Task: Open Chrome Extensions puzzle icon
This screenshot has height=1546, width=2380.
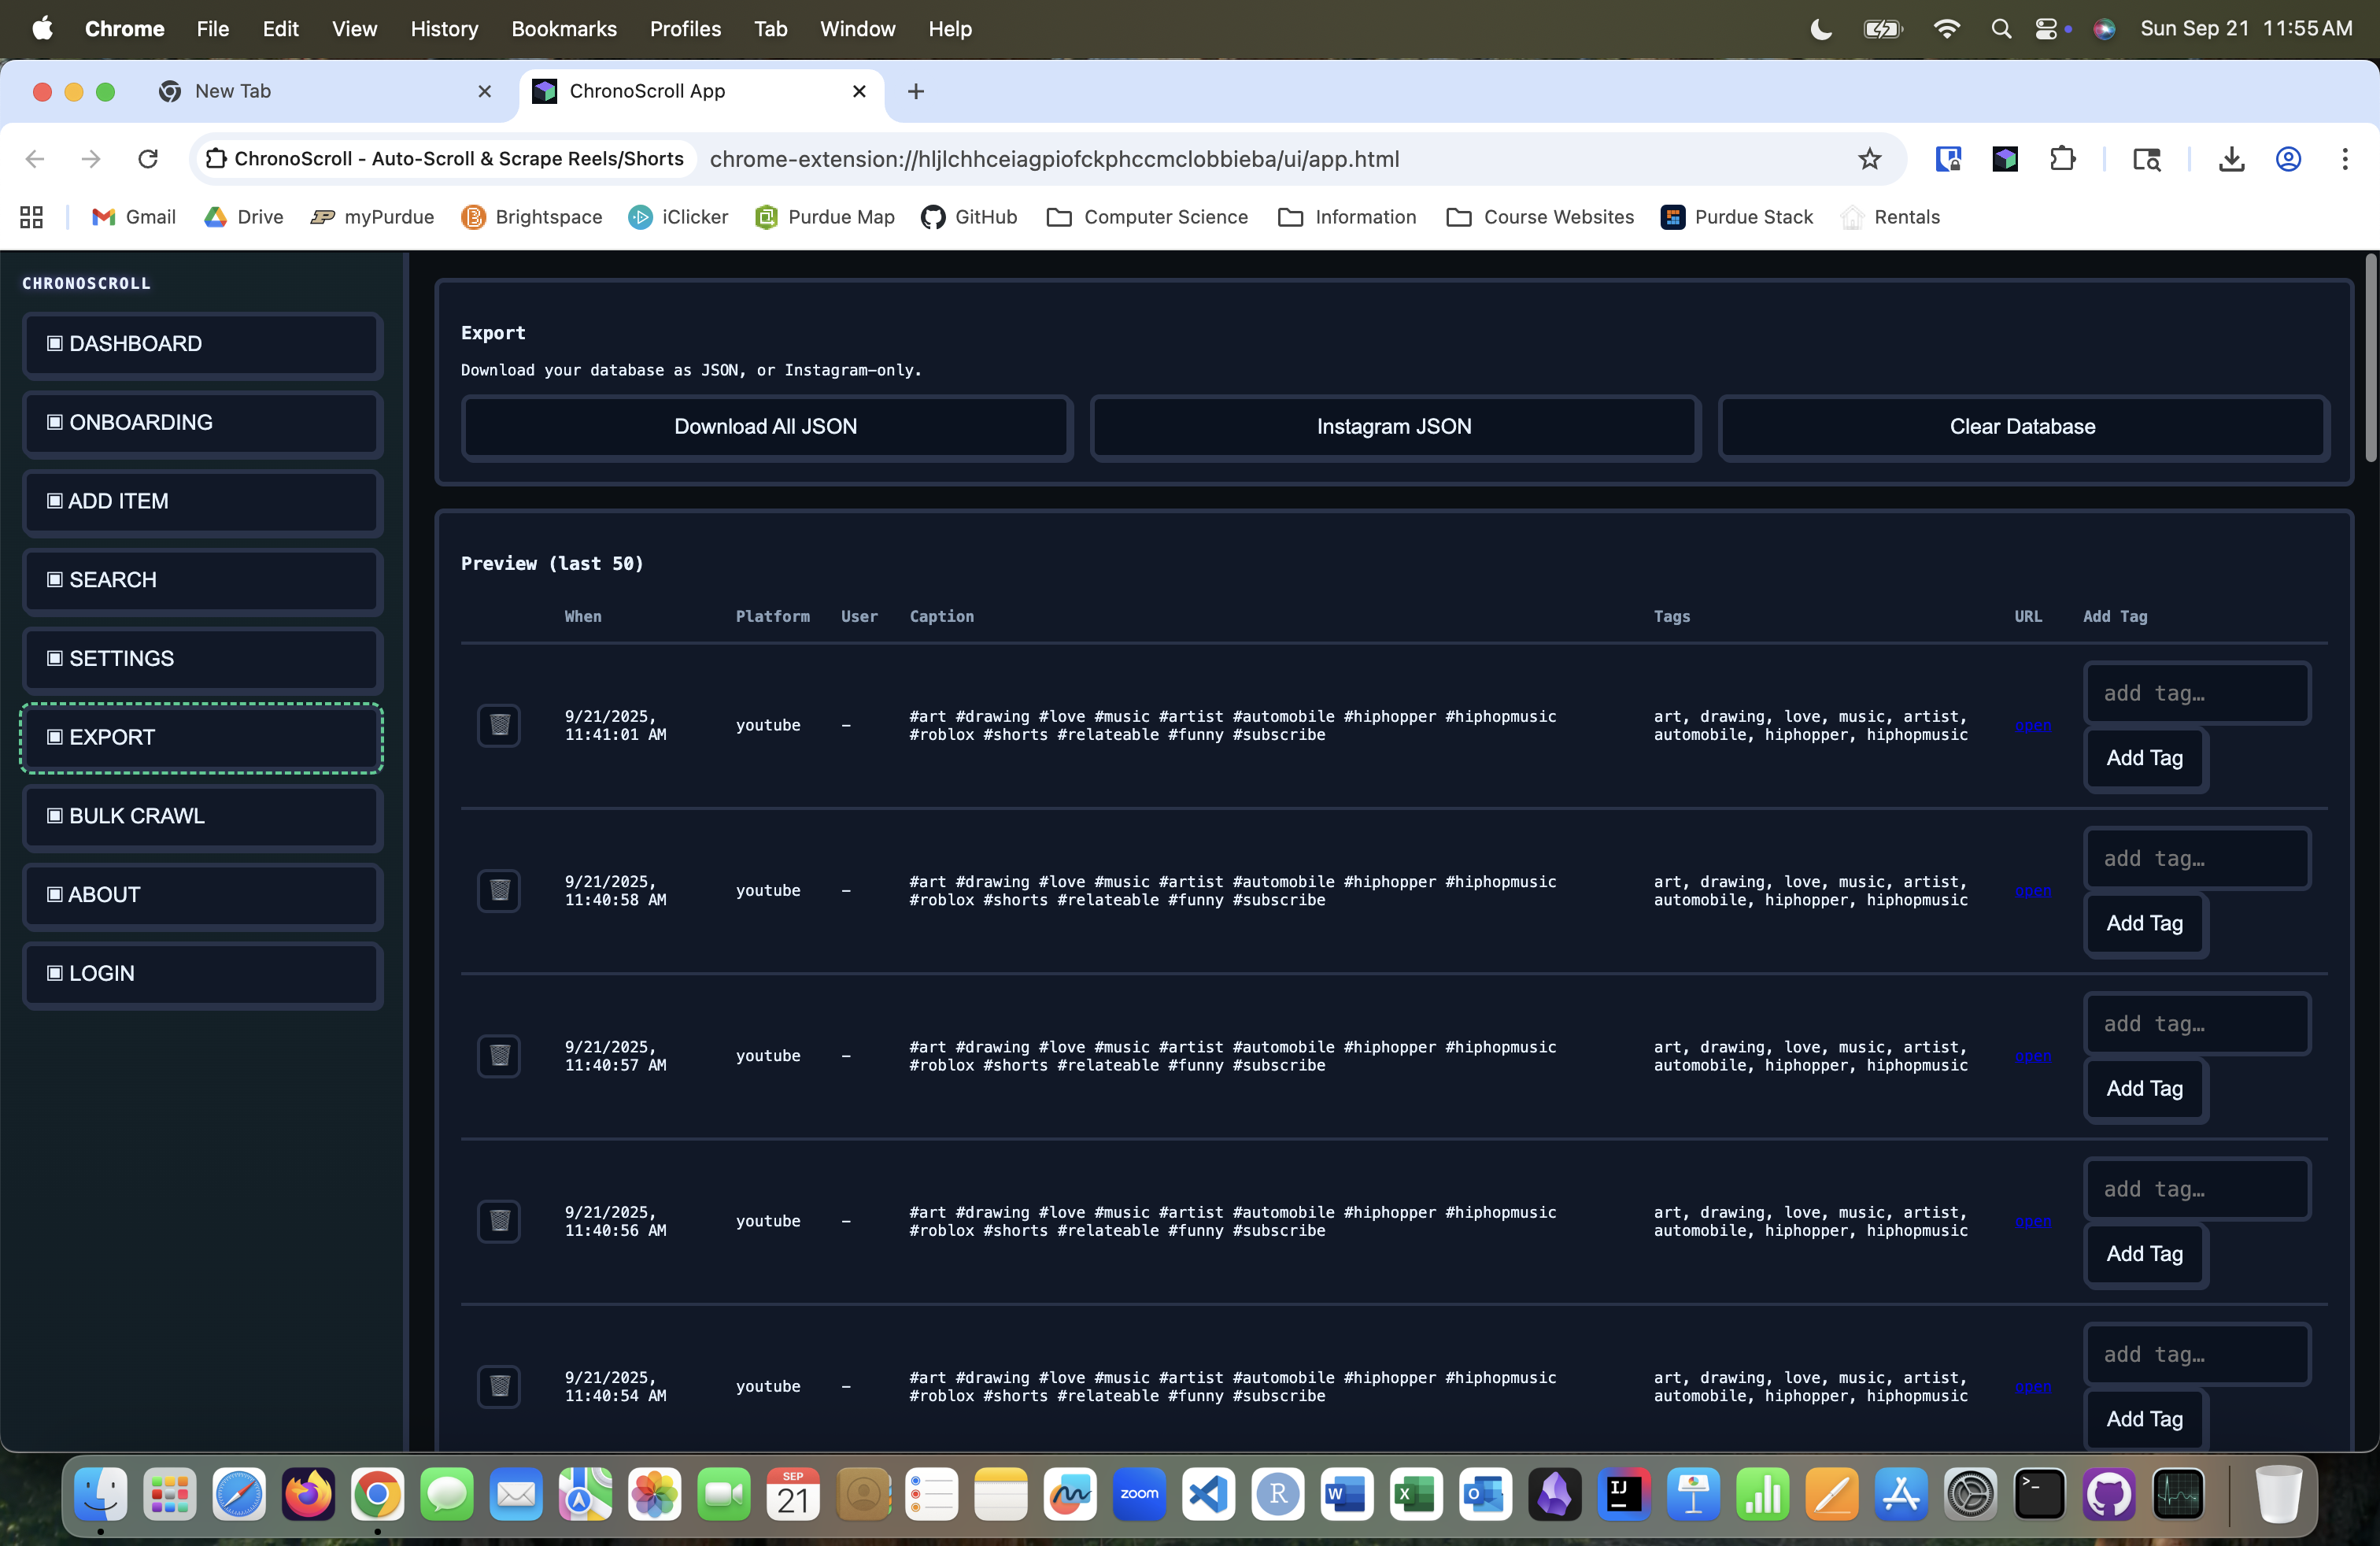Action: pos(2062,159)
